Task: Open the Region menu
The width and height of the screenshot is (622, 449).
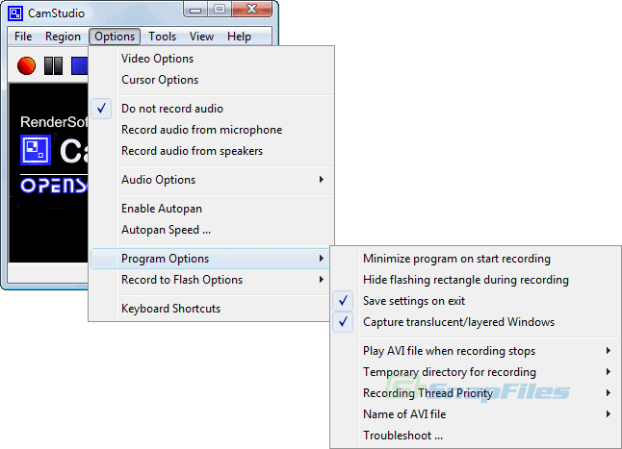Action: tap(63, 37)
